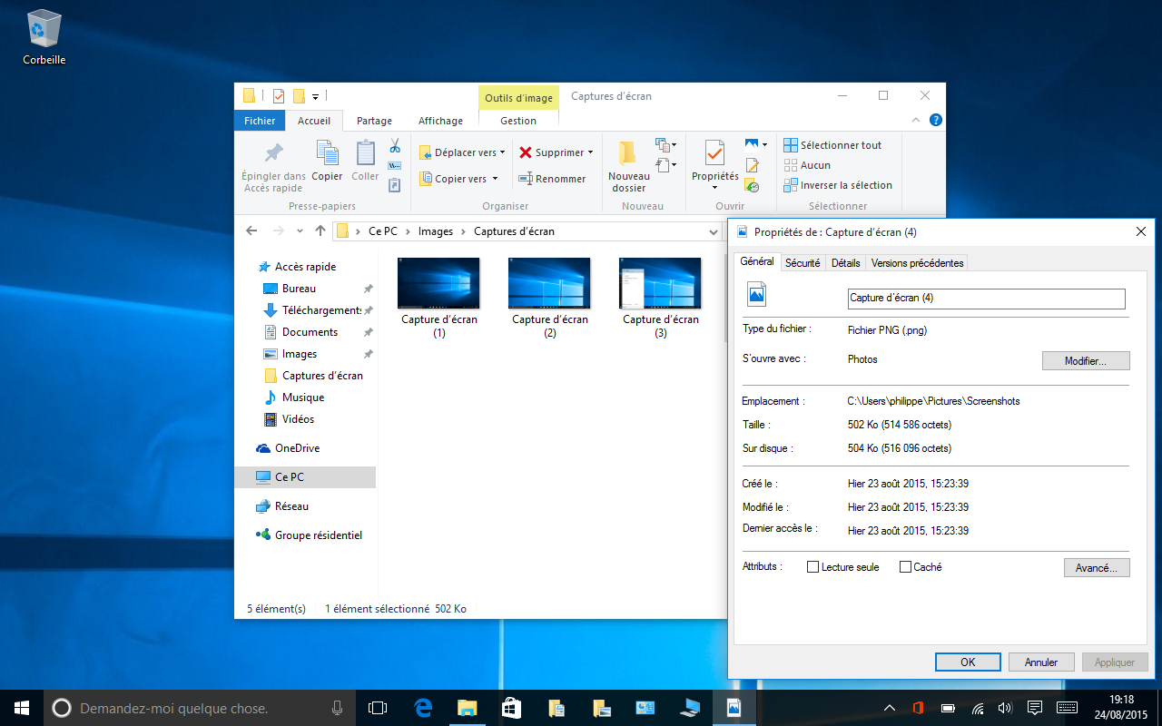Open the Fichier menu tab
This screenshot has height=726, width=1162.
pyautogui.click(x=260, y=121)
